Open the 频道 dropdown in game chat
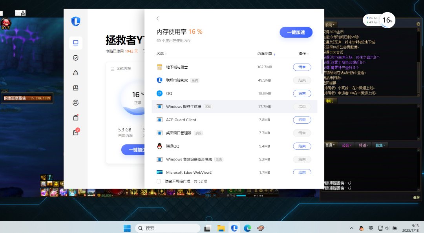Viewport: 424px width, 233px height. [363, 145]
